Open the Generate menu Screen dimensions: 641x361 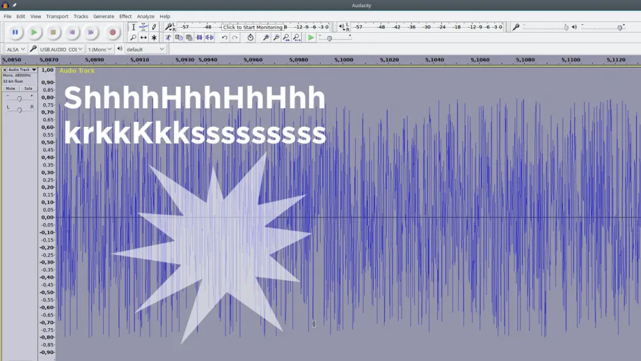click(104, 16)
